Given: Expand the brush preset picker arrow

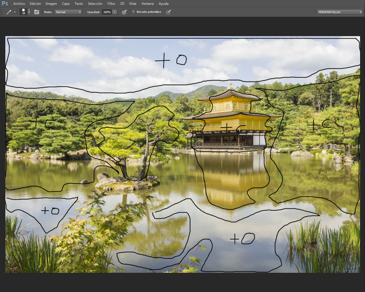Looking at the screenshot, I should [x=29, y=12].
